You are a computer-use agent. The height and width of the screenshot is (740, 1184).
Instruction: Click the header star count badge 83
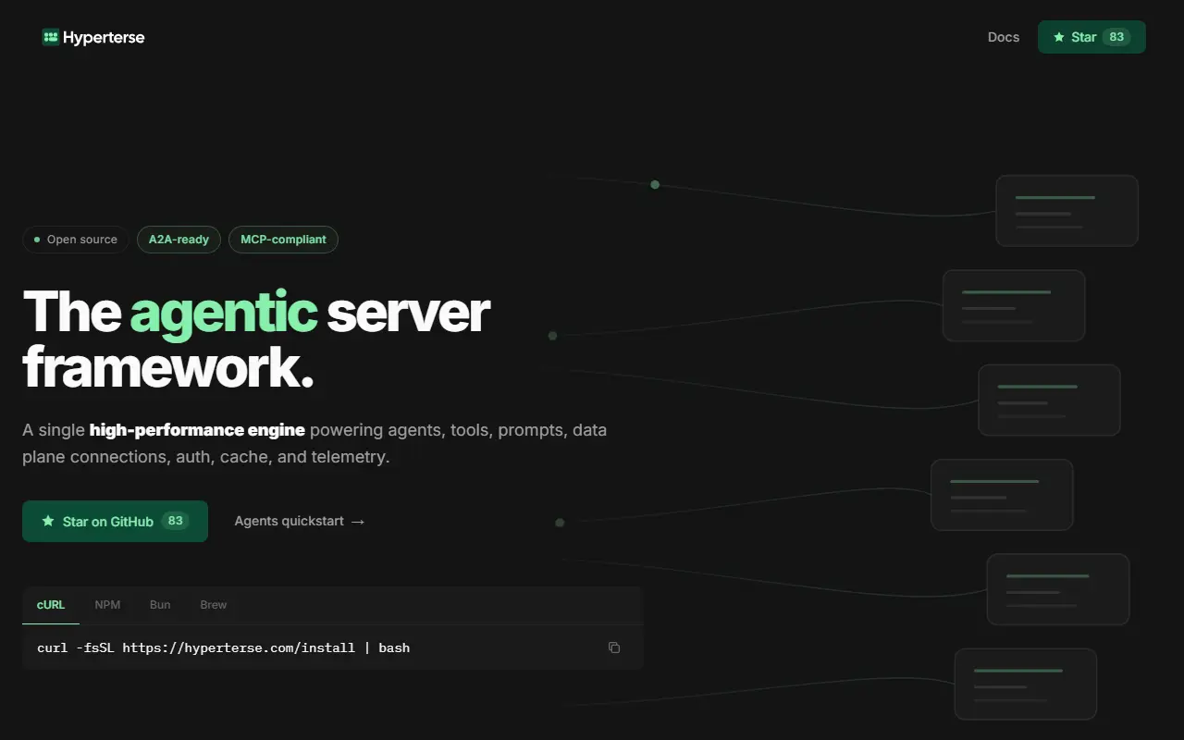tap(1116, 37)
